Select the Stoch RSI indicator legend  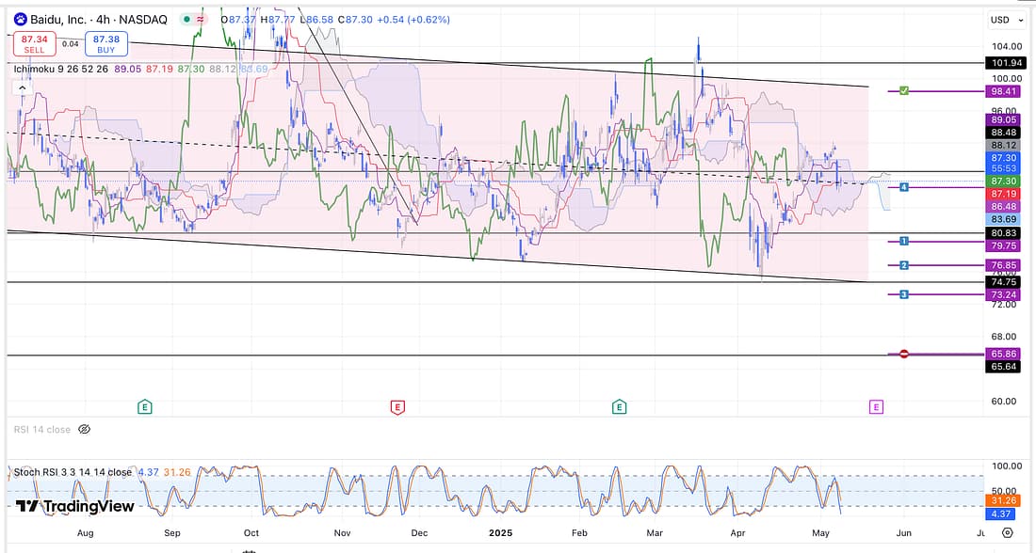(73, 472)
